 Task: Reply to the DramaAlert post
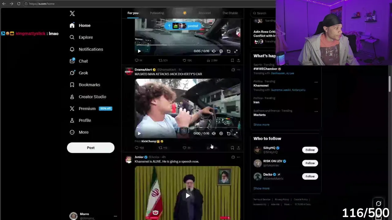(x=139, y=148)
